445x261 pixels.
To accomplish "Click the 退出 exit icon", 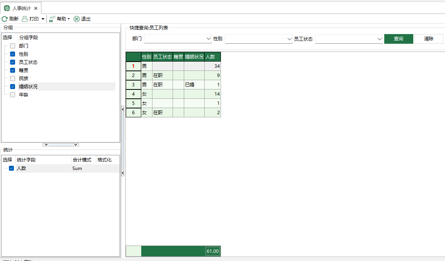I will 77,19.
